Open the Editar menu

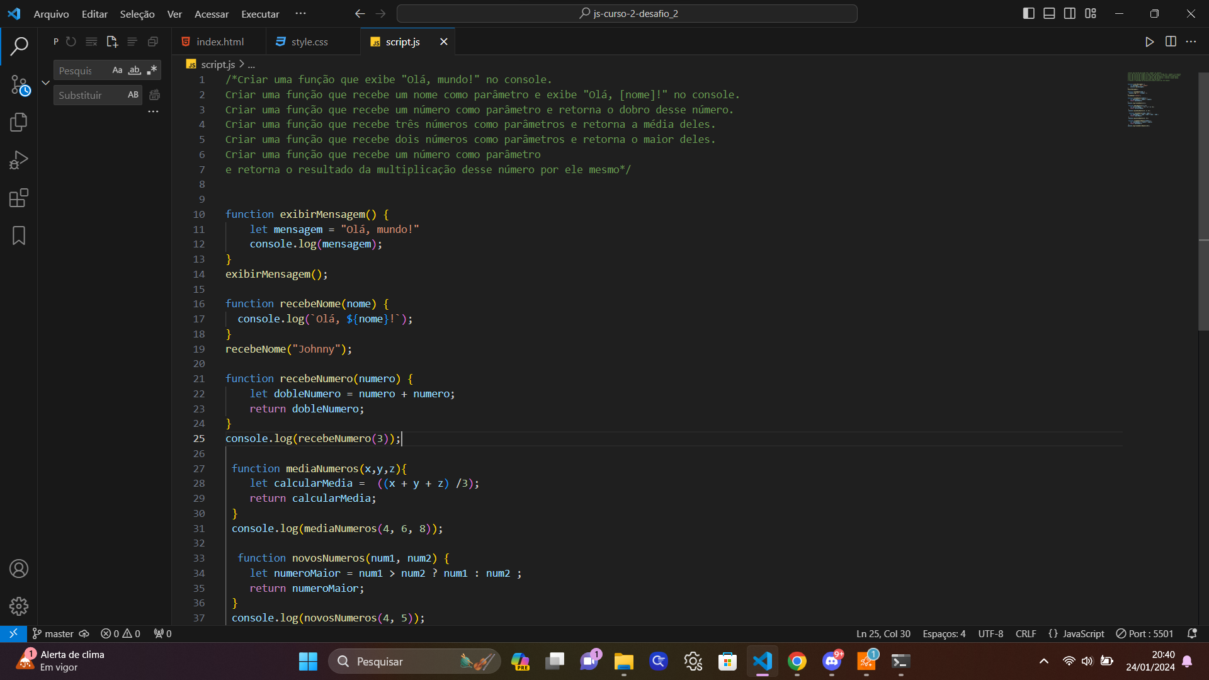pos(94,14)
